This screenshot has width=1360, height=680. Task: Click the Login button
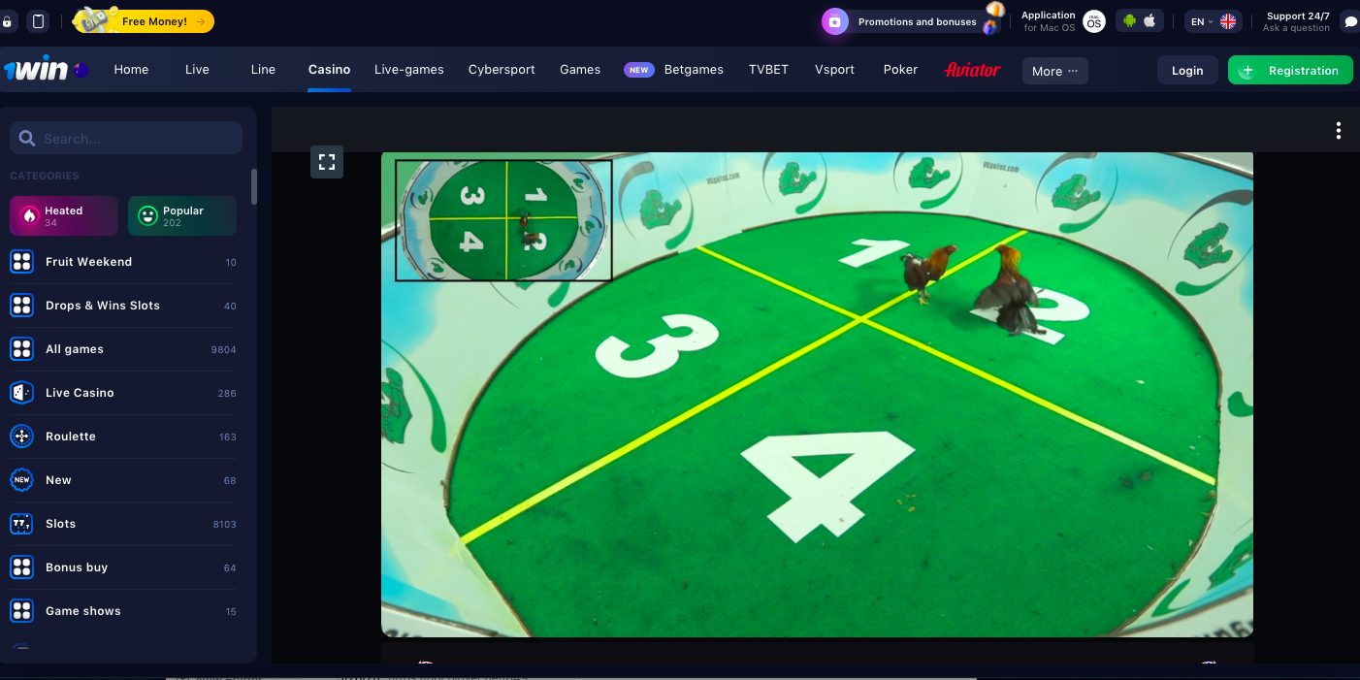click(1187, 70)
